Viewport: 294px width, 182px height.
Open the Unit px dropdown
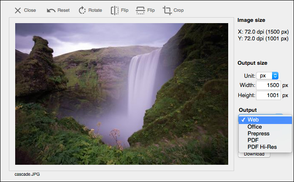(267, 76)
